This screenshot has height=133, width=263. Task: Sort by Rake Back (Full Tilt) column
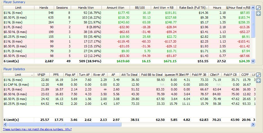pos(193,8)
